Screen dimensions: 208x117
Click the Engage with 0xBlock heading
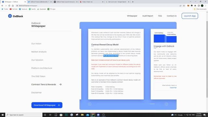(164, 46)
